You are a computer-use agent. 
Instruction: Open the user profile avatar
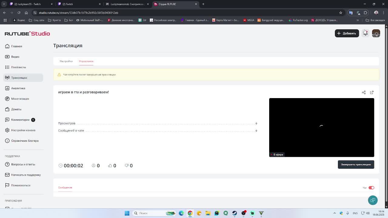coord(376,33)
